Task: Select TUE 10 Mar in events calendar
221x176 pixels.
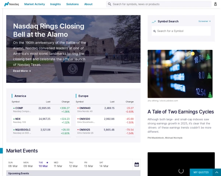Action: coord(43,164)
